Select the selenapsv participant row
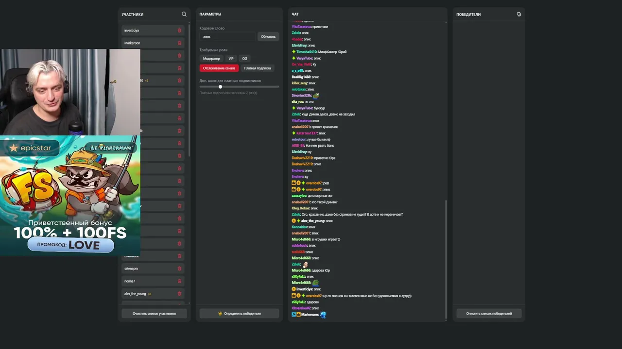Screen dimensions: 622x349 point(153,269)
